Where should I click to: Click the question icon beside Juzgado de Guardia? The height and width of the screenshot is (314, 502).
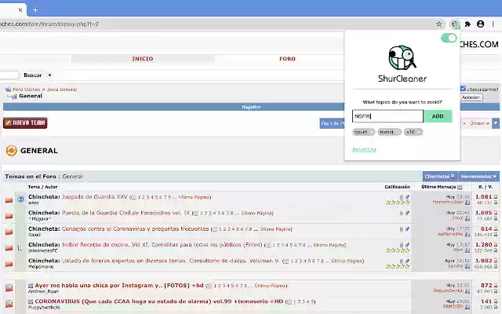coord(20,199)
